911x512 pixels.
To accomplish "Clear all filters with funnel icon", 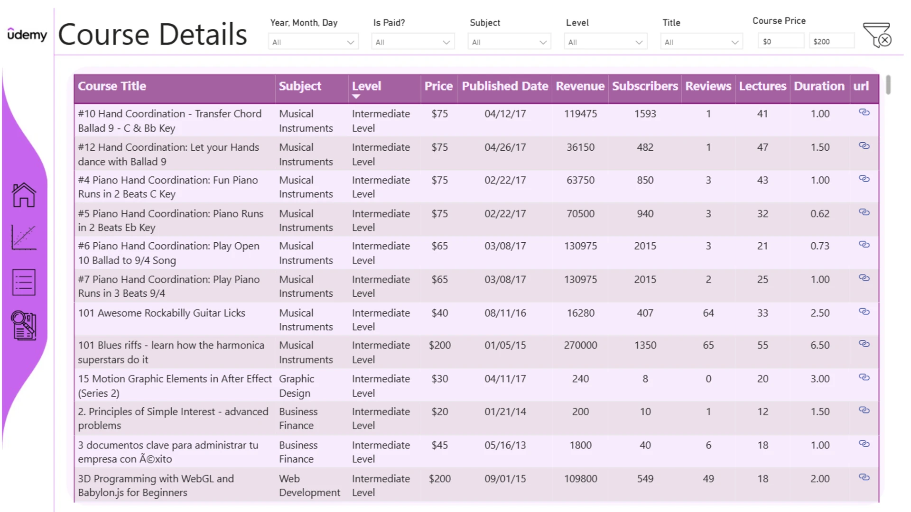I will tap(877, 35).
